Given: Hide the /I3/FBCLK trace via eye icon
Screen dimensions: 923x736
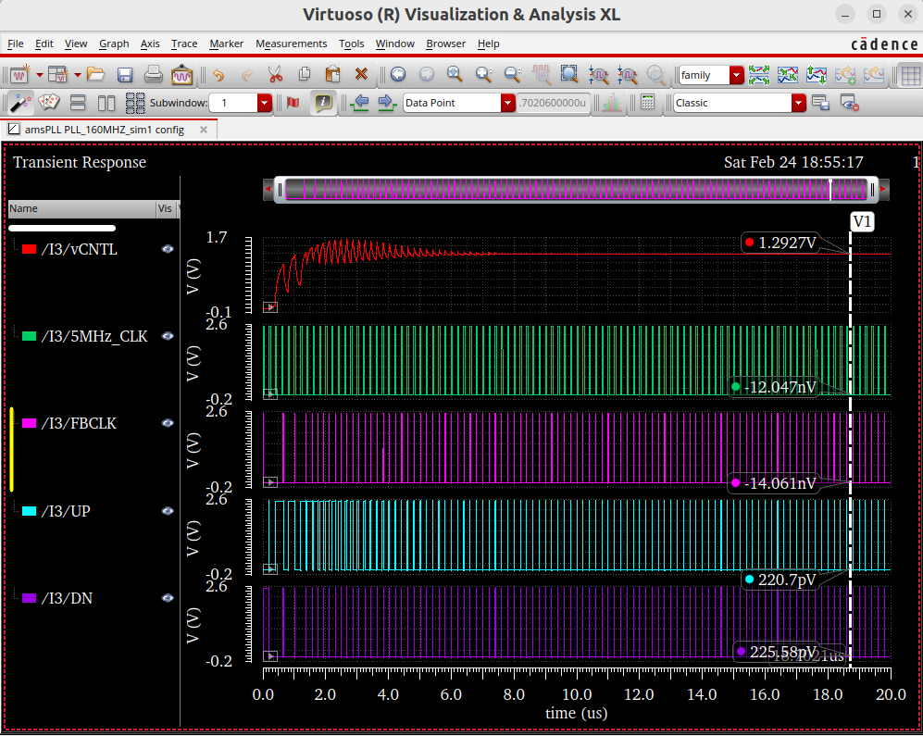Looking at the screenshot, I should (x=168, y=423).
